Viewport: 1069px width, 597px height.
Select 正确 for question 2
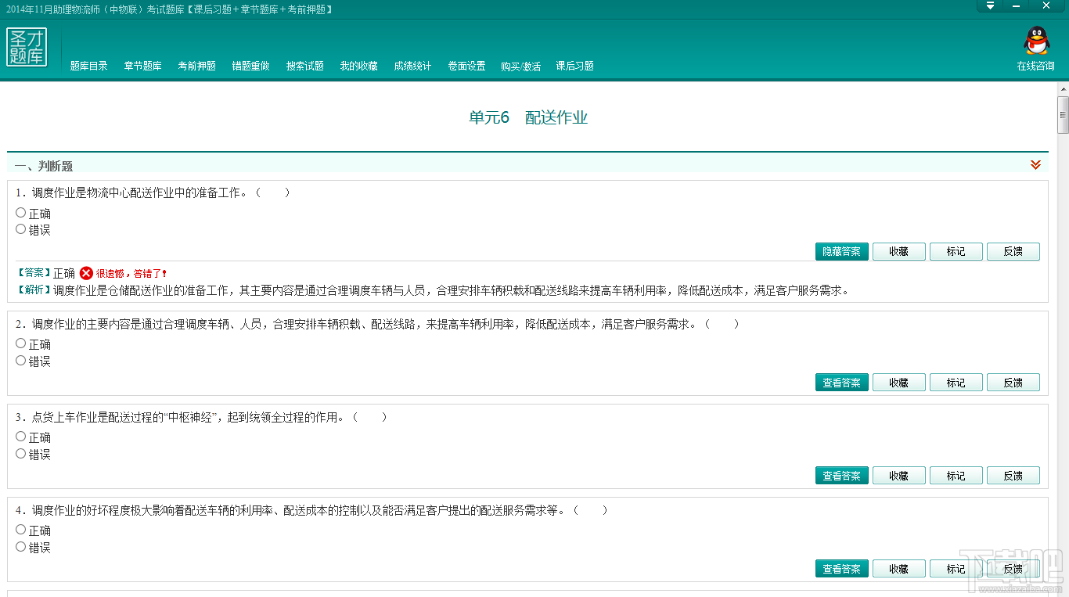coord(21,343)
